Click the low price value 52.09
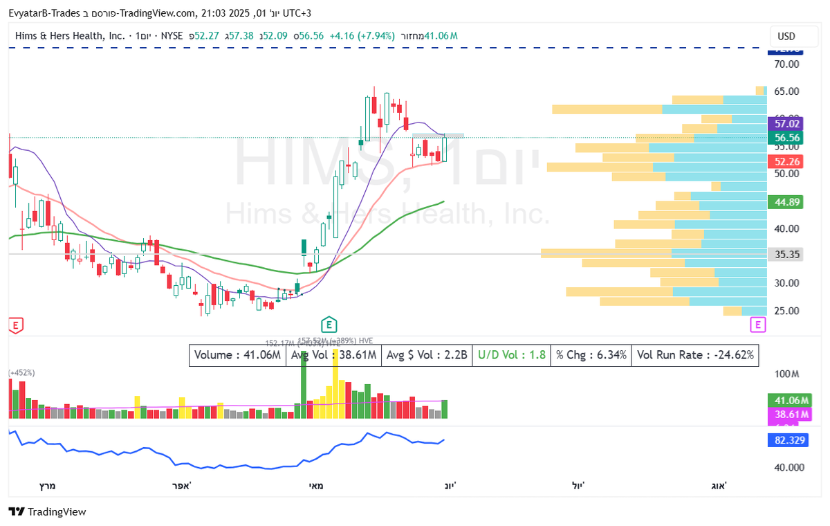830x526 pixels. point(275,35)
